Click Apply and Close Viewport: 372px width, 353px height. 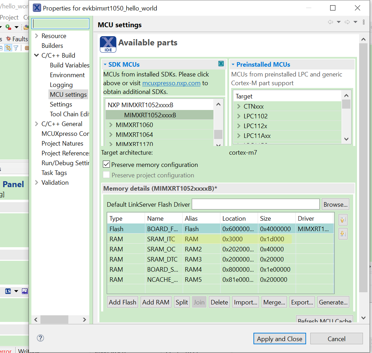tap(280, 338)
